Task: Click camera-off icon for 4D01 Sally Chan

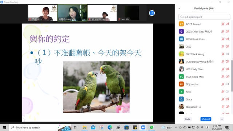Action: point(227,69)
